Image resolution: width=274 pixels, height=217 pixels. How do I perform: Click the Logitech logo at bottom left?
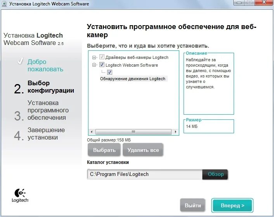pyautogui.click(x=20, y=196)
